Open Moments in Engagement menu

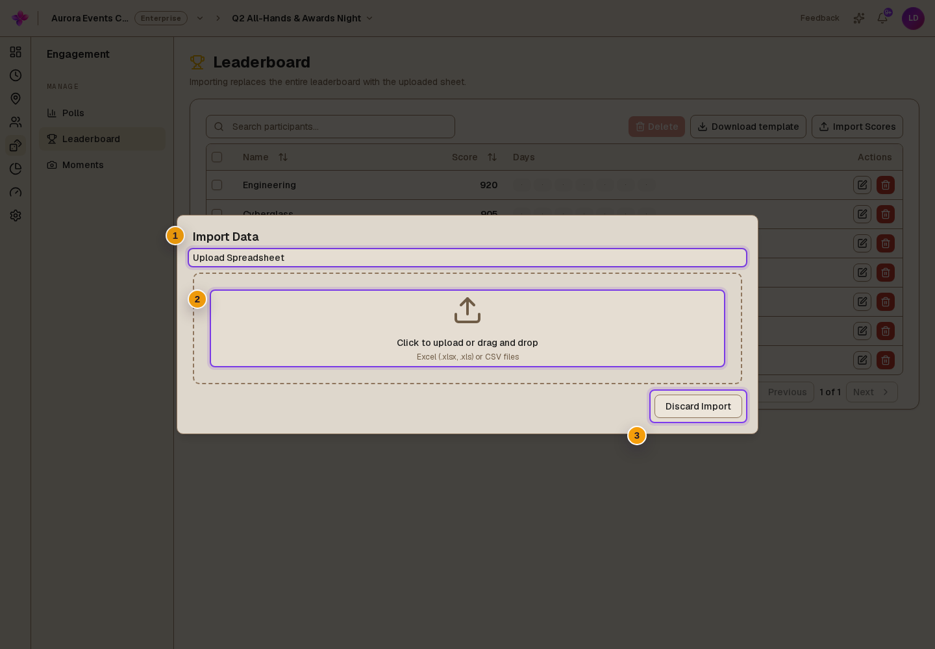[102, 165]
